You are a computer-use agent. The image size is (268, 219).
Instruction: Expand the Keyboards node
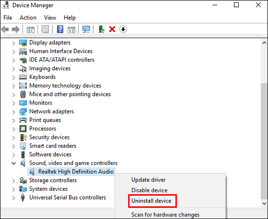click(x=14, y=77)
